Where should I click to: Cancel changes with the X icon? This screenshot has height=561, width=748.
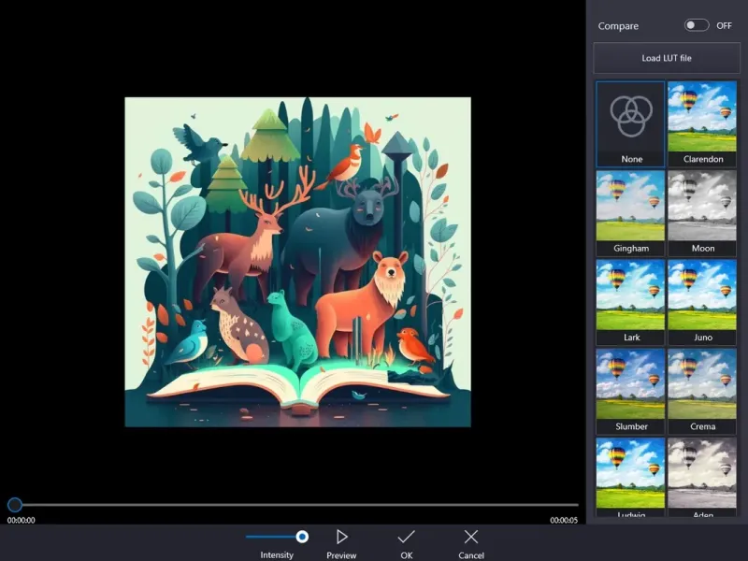pyautogui.click(x=471, y=537)
